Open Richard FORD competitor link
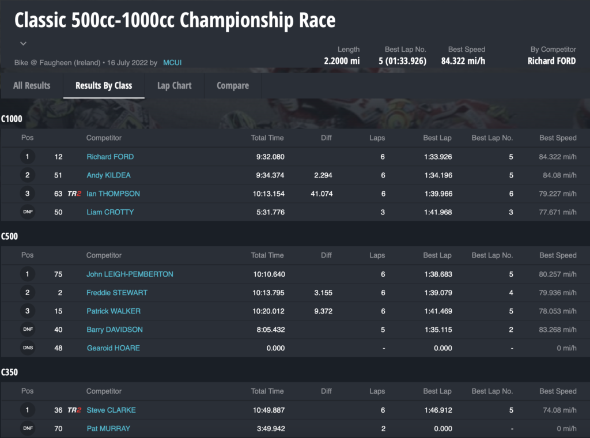The height and width of the screenshot is (438, 590). tap(110, 157)
